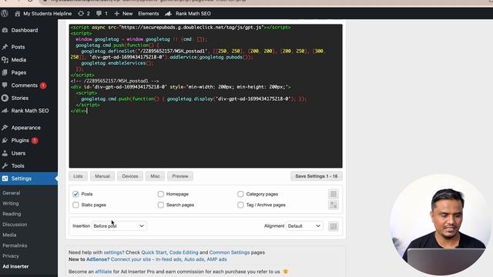This screenshot has height=277, width=493.
Task: Click the grid icon beside Category pages
Action: coord(334,194)
